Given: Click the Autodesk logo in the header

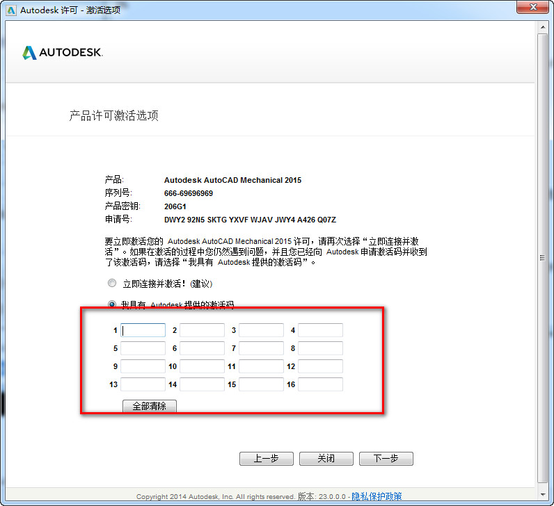Looking at the screenshot, I should click(x=63, y=53).
